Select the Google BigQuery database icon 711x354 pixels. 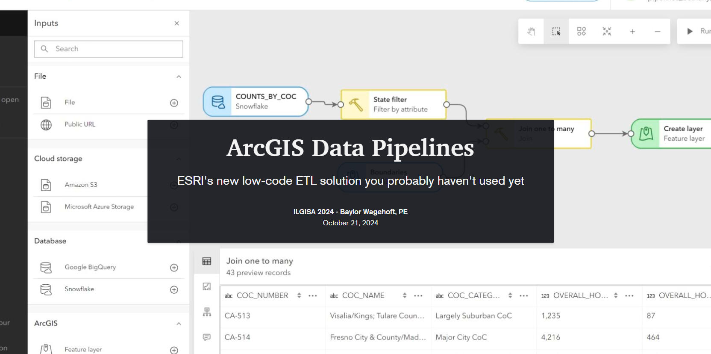tap(46, 268)
